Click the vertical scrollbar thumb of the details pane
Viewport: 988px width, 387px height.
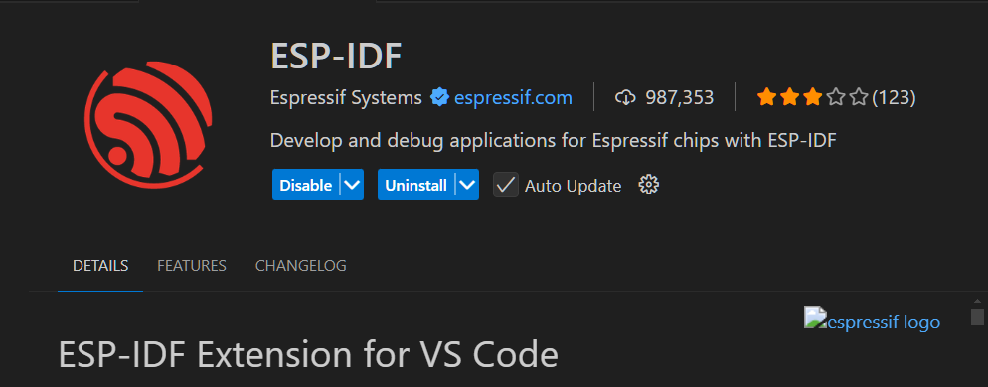pos(977,317)
